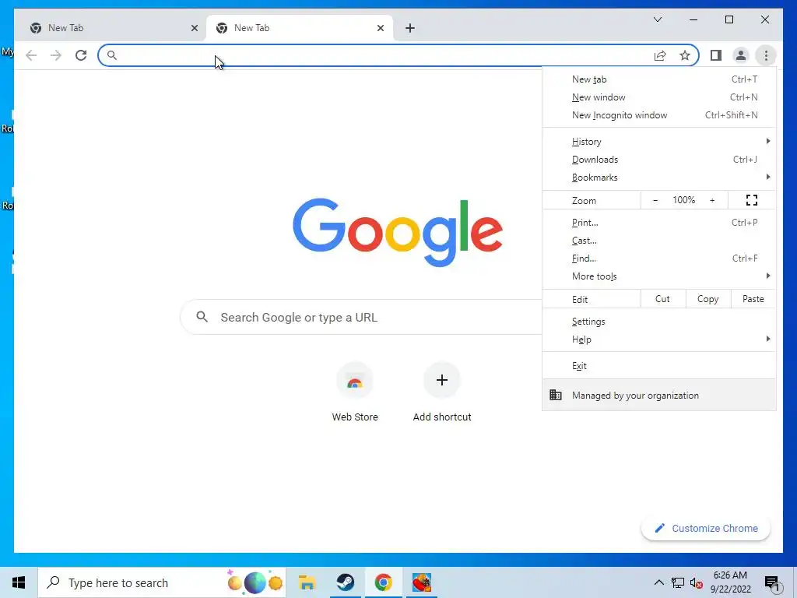Show hidden system tray icons
797x598 pixels.
pyautogui.click(x=658, y=582)
